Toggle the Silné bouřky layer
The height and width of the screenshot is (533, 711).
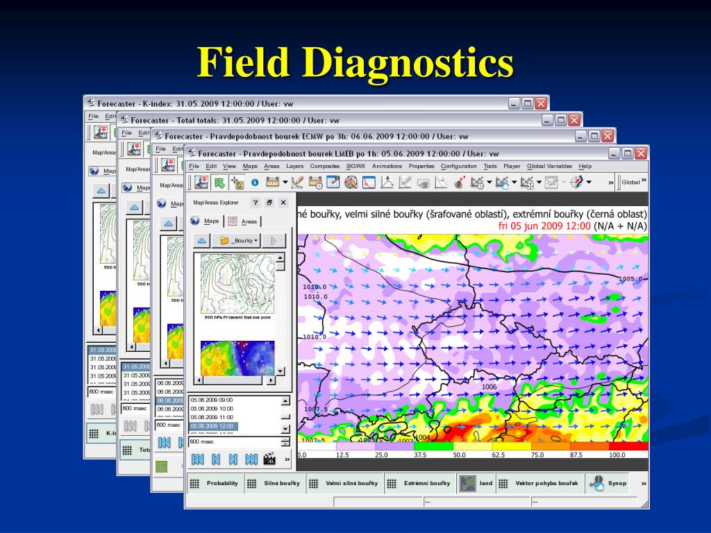click(x=275, y=483)
